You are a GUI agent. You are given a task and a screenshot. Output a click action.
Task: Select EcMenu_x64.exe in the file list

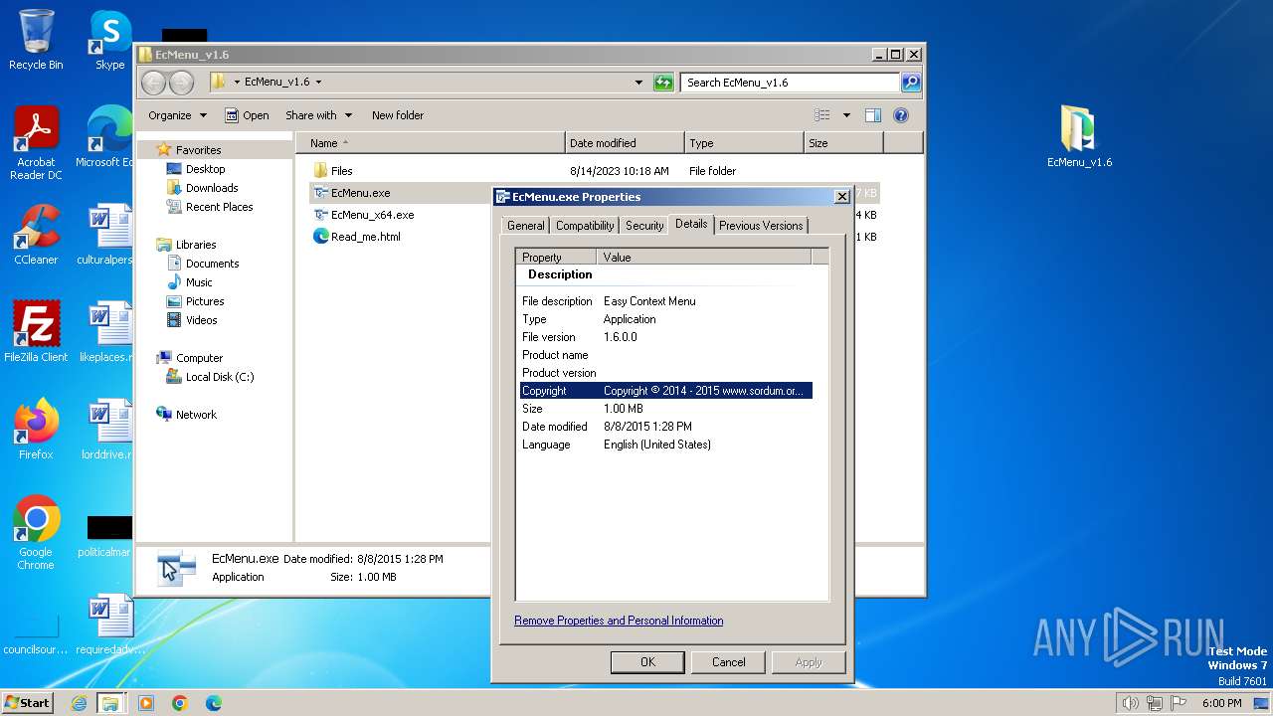tap(372, 215)
